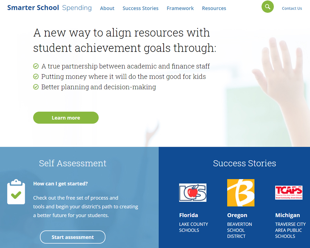Click the green search magnifier icon
The height and width of the screenshot is (248, 310).
pyautogui.click(x=268, y=7)
